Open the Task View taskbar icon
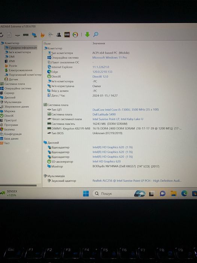197x263 pixels. (x=152, y=194)
